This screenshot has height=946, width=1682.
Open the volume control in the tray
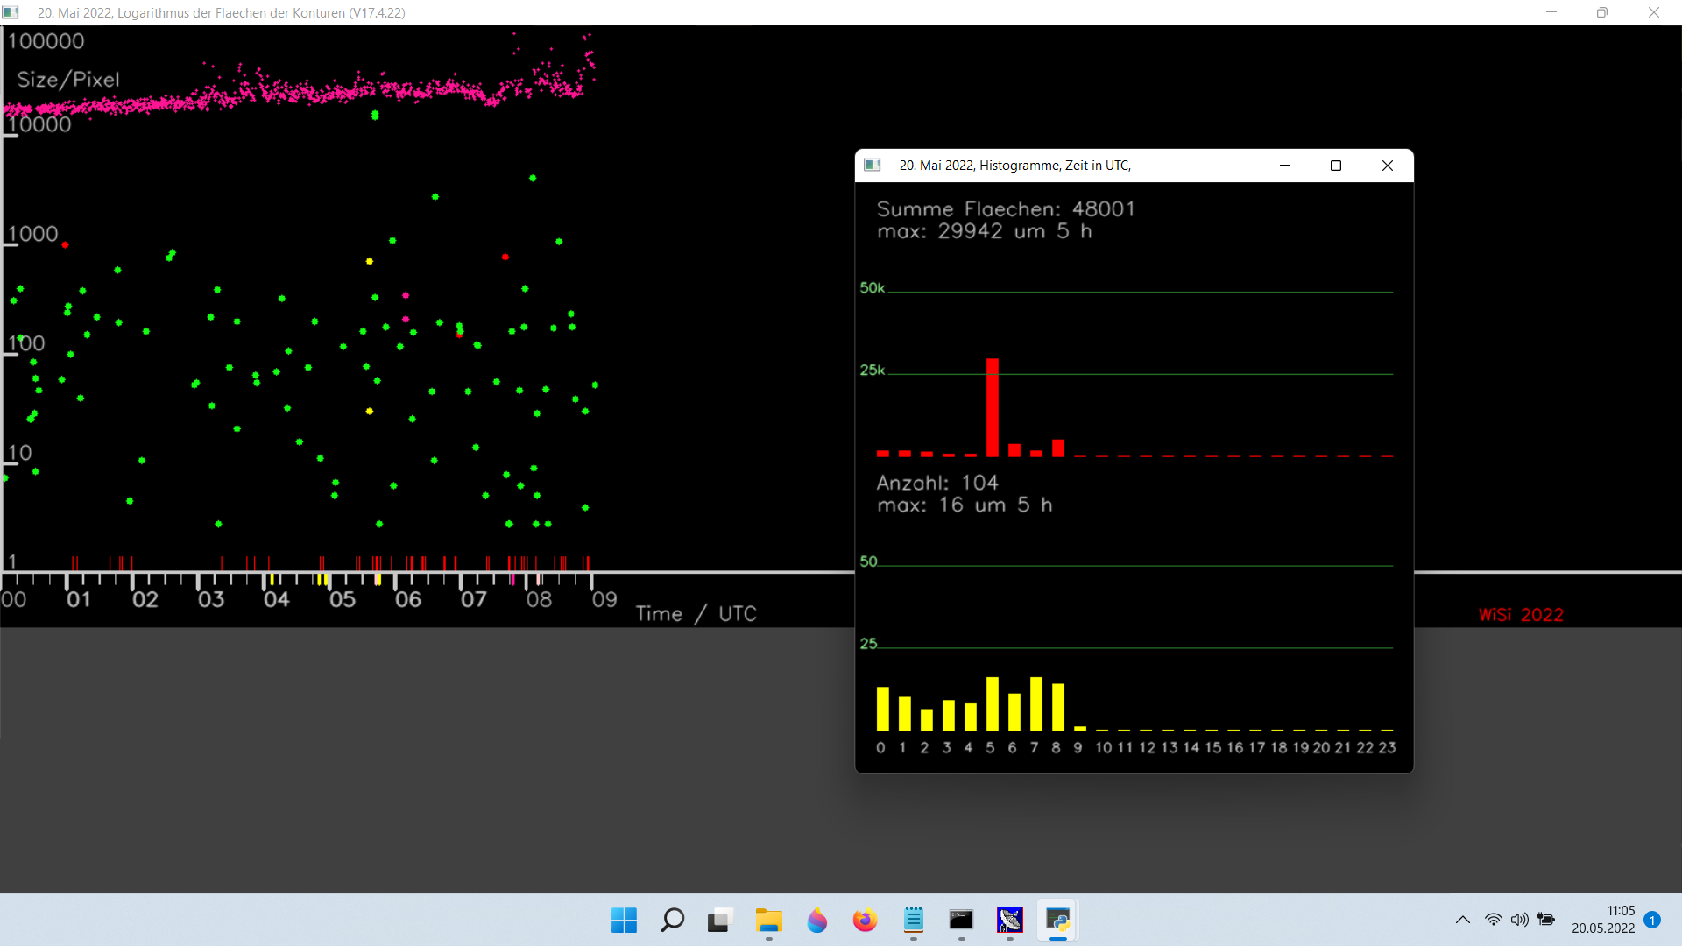pyautogui.click(x=1520, y=920)
